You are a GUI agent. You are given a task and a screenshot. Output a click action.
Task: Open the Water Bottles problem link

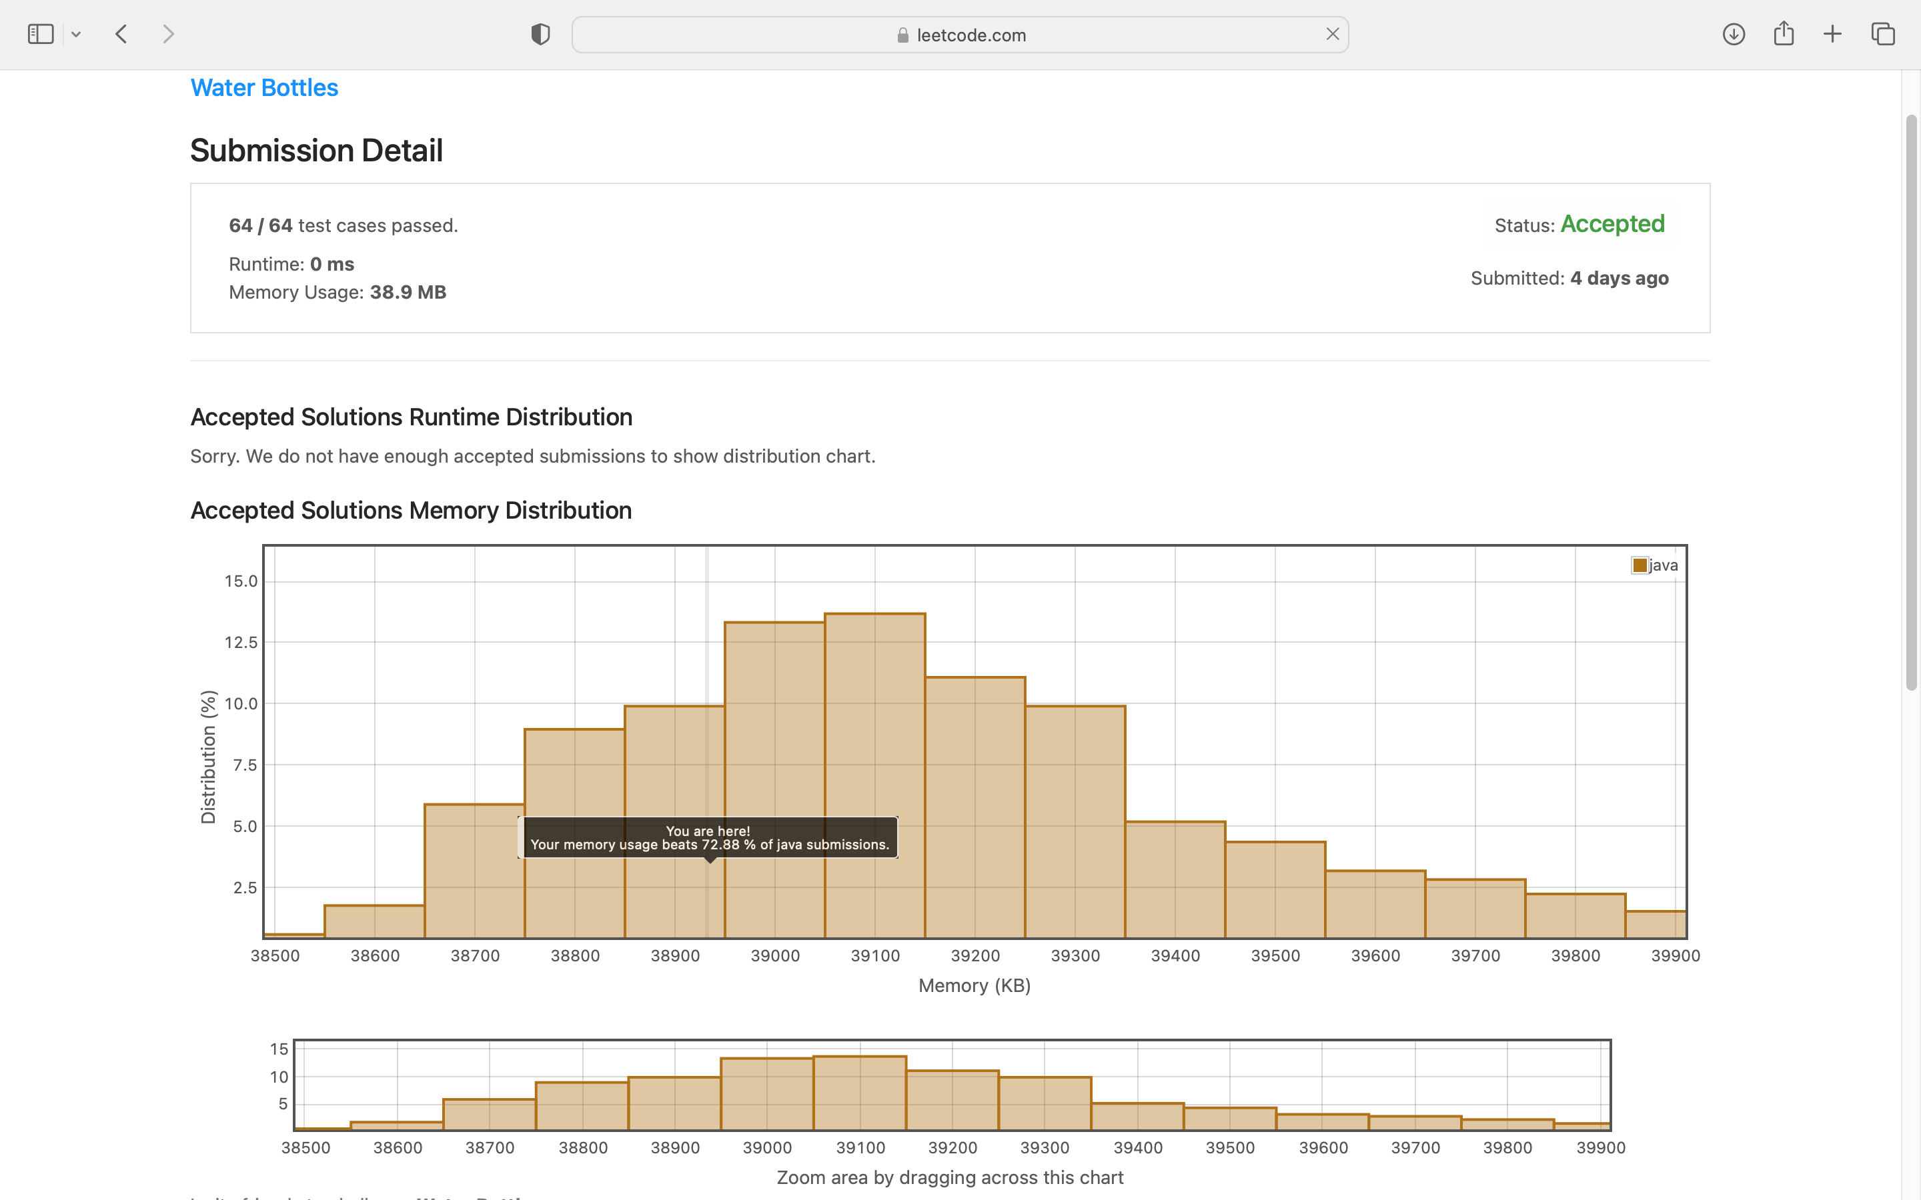[x=264, y=88]
